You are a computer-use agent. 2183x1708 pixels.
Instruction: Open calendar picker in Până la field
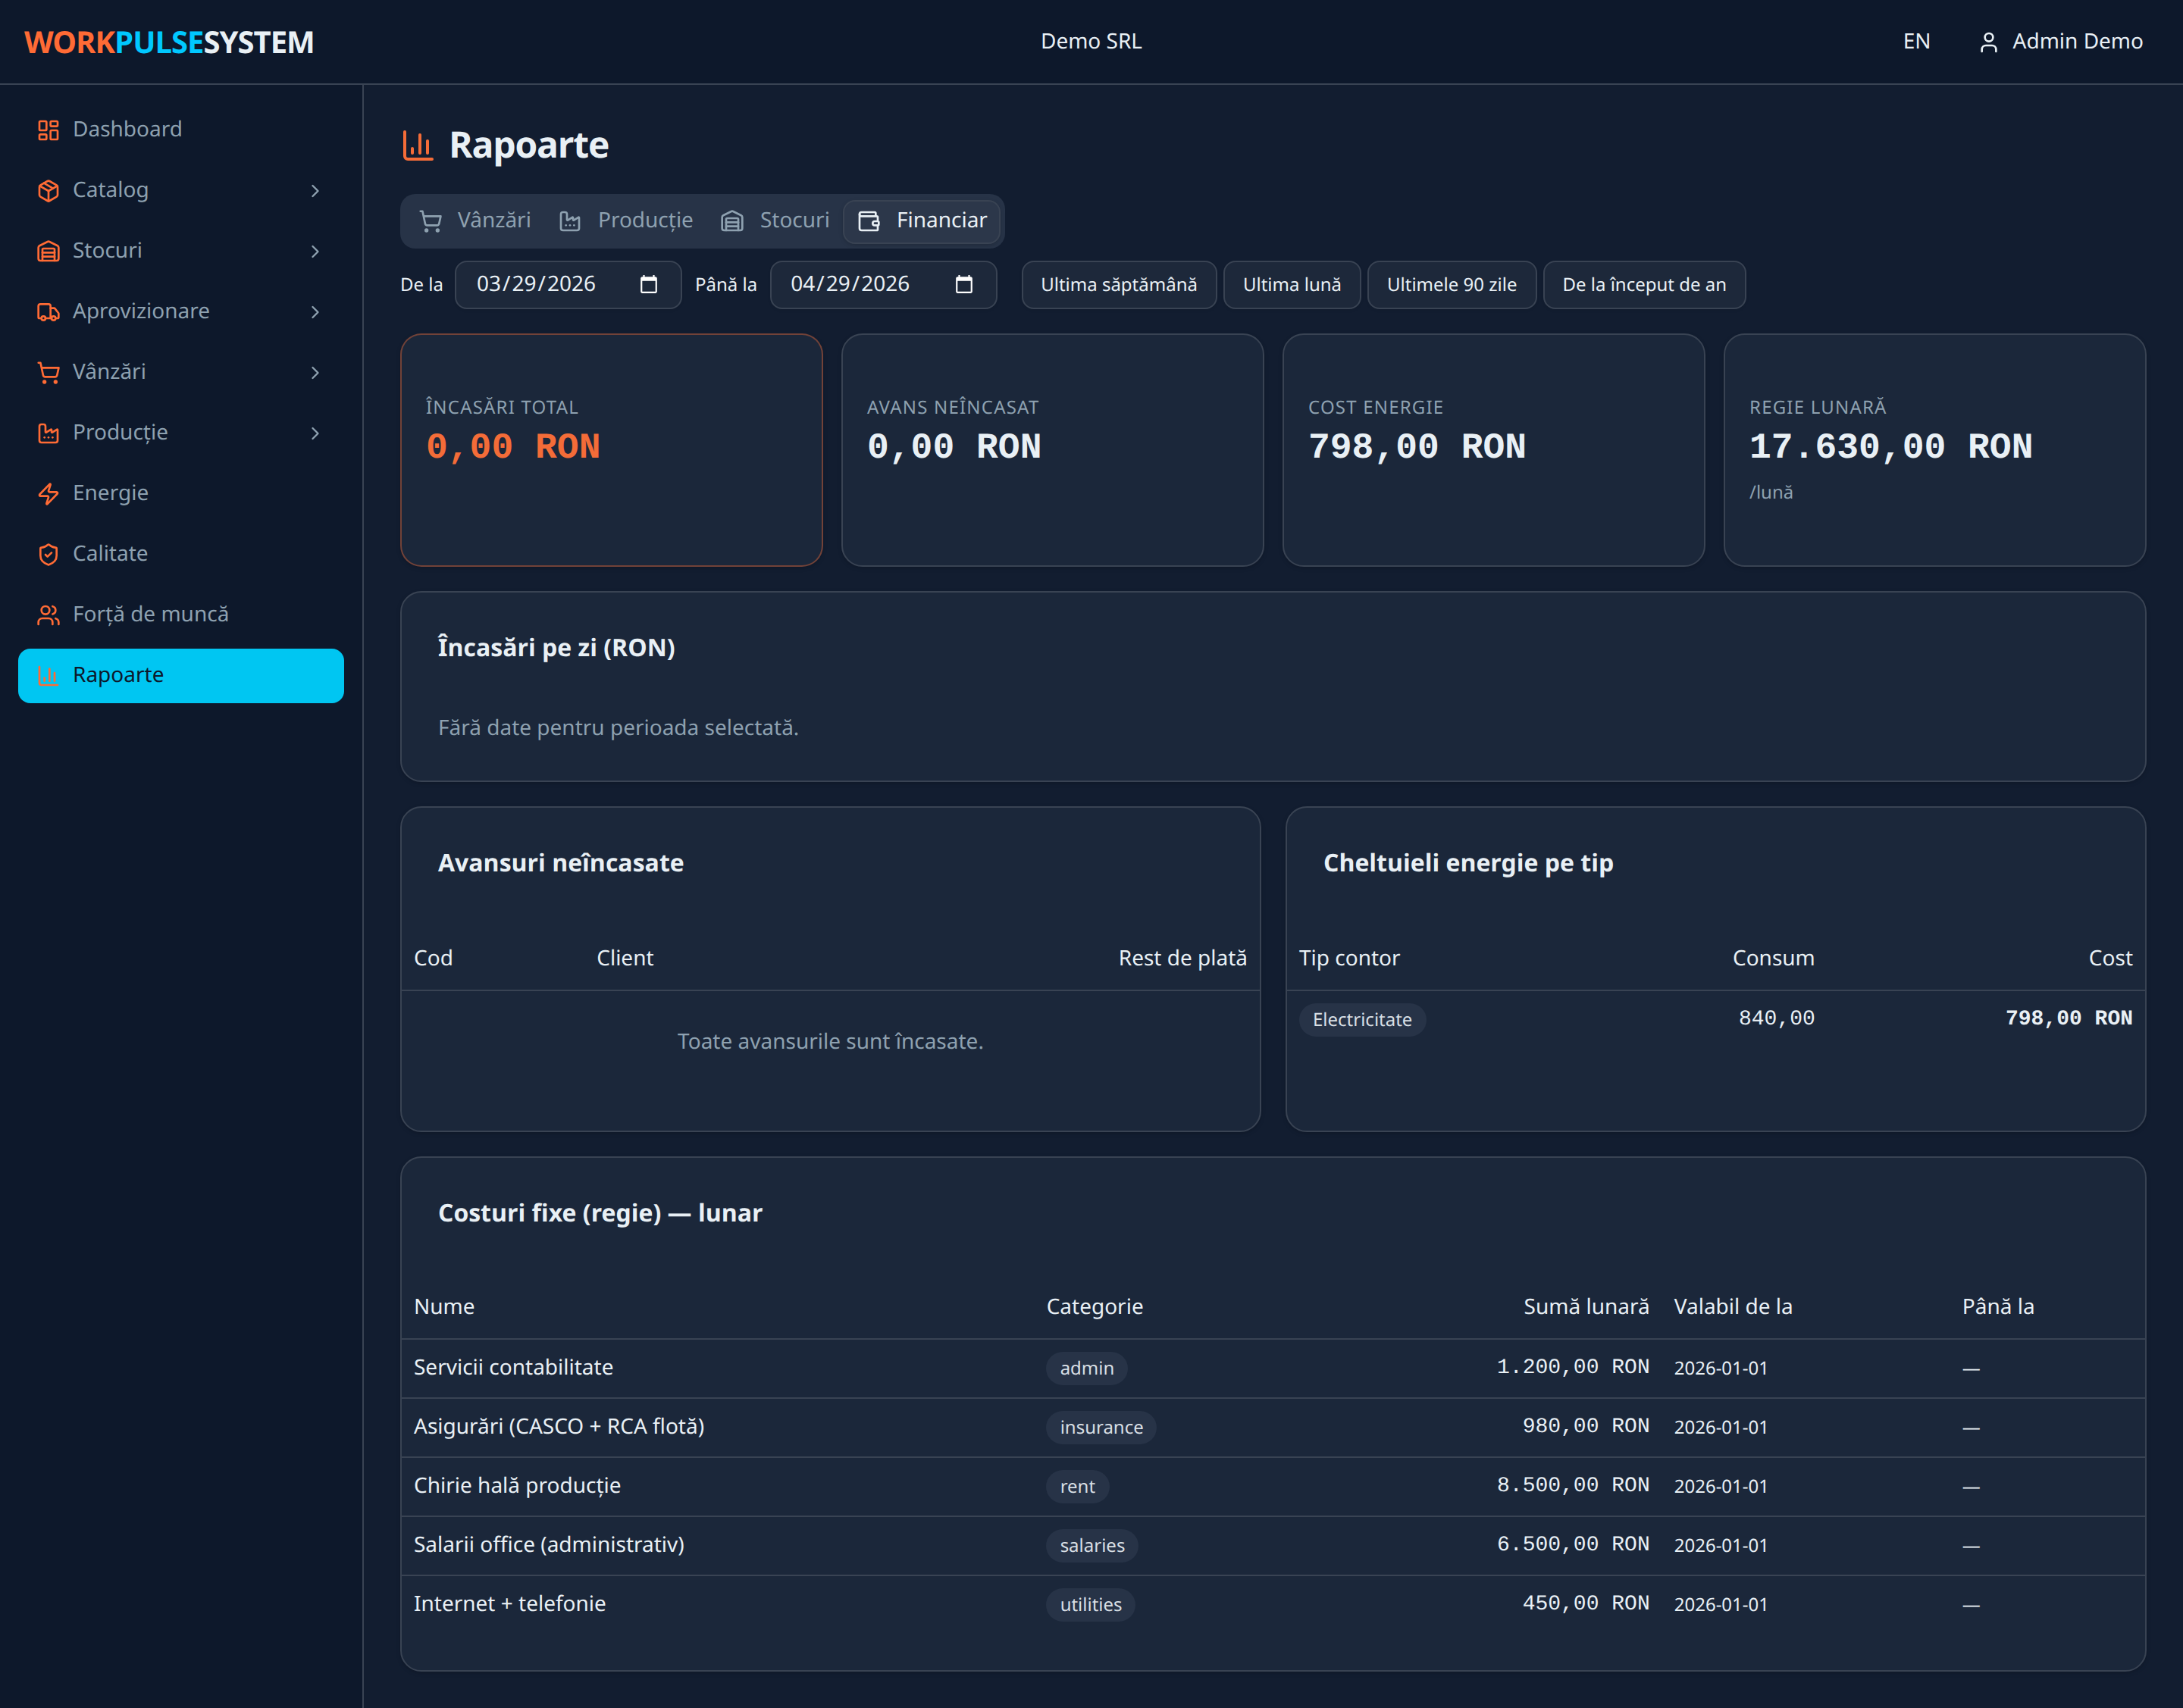click(963, 285)
